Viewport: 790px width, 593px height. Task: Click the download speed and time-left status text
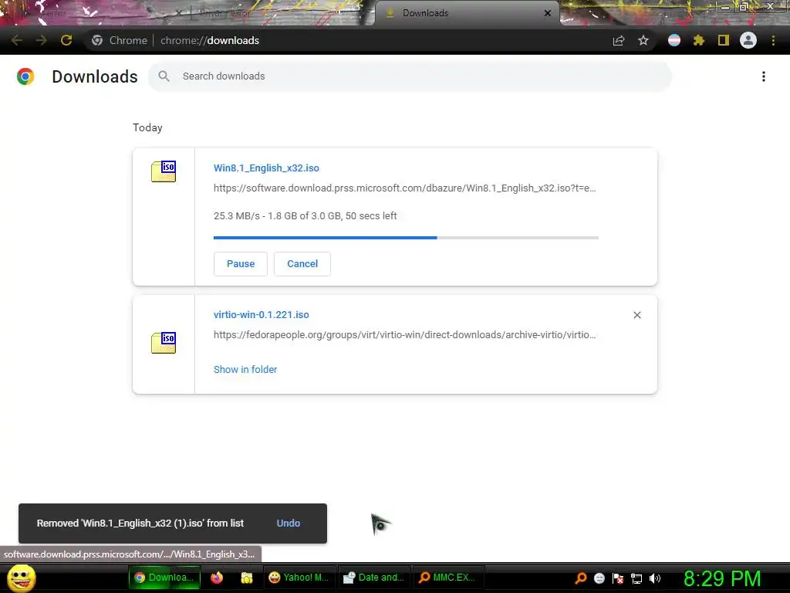pos(305,216)
